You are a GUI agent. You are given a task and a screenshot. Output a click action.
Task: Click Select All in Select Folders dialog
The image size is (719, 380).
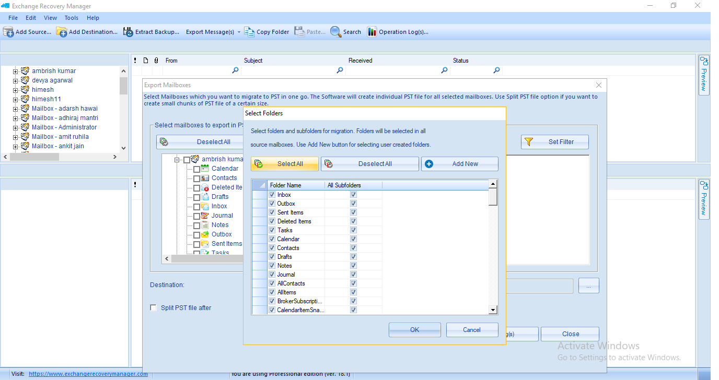click(285, 164)
